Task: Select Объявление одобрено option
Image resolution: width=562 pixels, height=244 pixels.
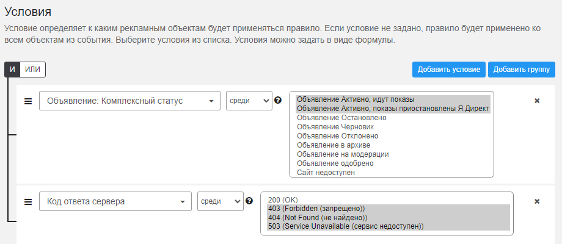Action: point(393,163)
